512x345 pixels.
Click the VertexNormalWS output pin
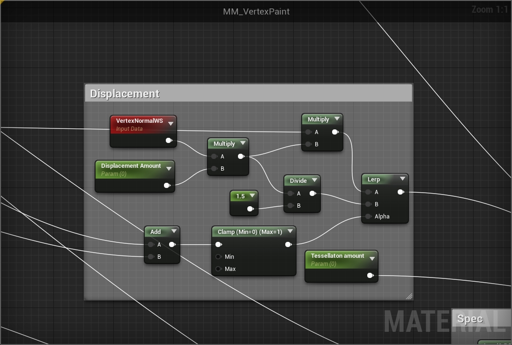coord(169,141)
